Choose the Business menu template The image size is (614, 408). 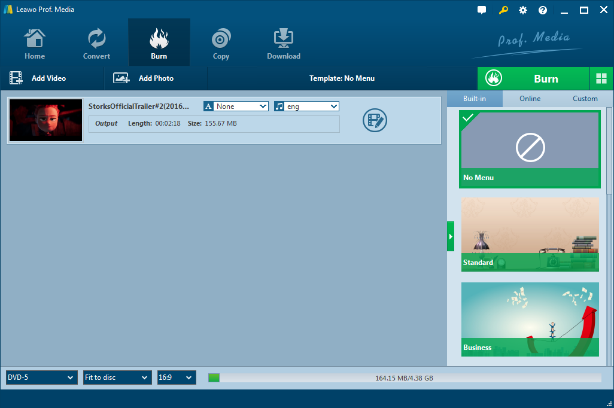[x=530, y=319]
